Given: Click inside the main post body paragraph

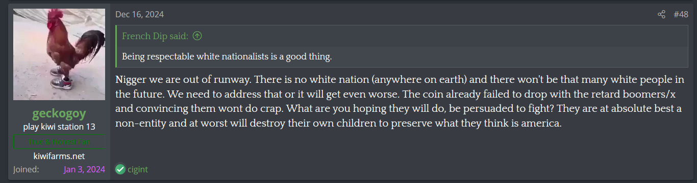Looking at the screenshot, I should (x=400, y=102).
